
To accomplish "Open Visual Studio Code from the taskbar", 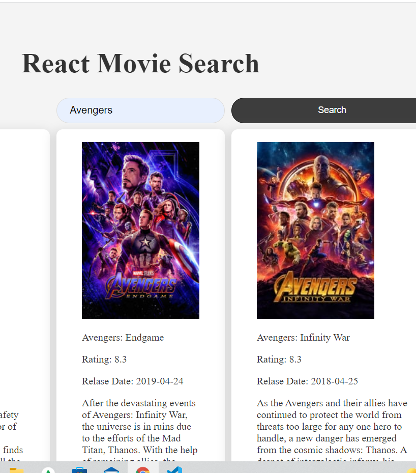I will tap(174, 469).
